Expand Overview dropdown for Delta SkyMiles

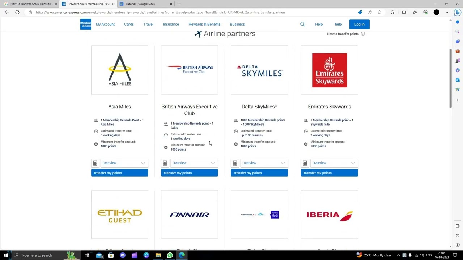[x=264, y=163]
